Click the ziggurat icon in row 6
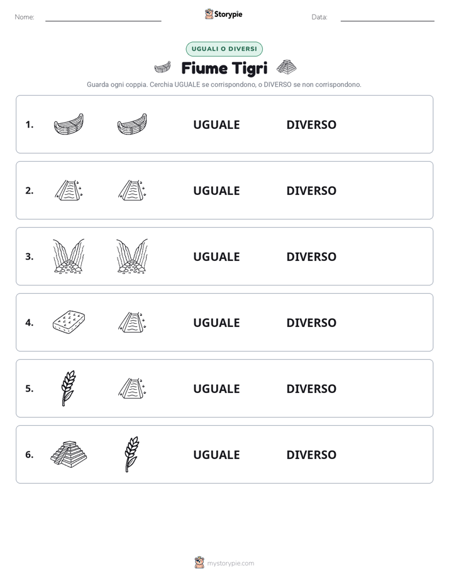Viewport: 449px width, 581px height. [x=69, y=454]
